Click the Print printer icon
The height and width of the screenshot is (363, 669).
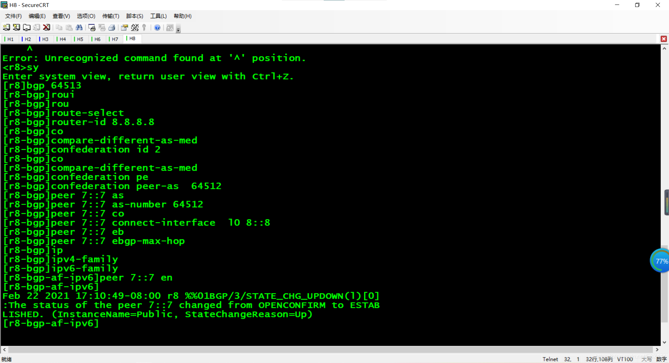pyautogui.click(x=112, y=28)
